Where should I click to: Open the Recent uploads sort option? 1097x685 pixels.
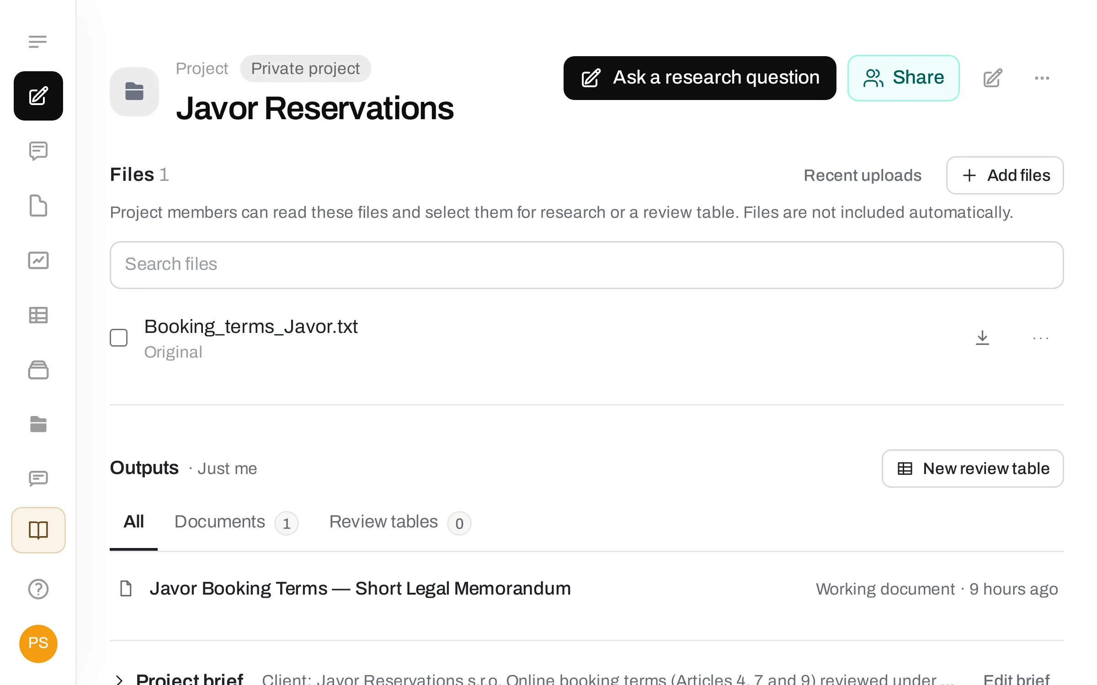click(863, 175)
